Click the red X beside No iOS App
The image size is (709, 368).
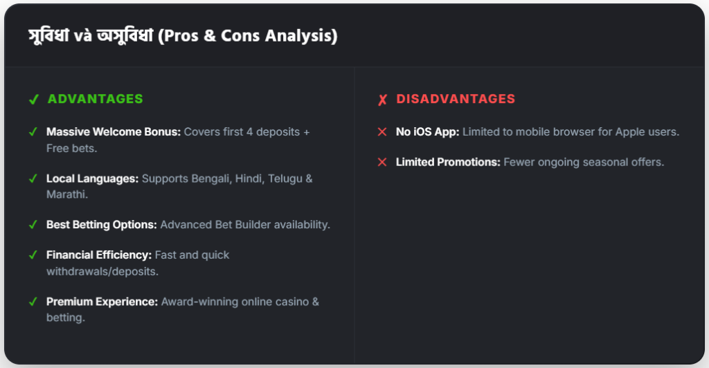[382, 131]
